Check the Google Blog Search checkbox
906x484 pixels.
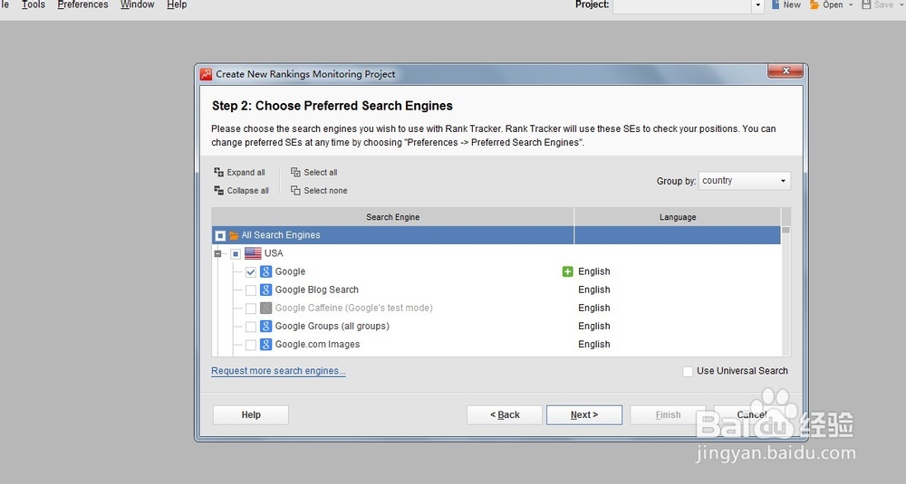click(x=251, y=290)
